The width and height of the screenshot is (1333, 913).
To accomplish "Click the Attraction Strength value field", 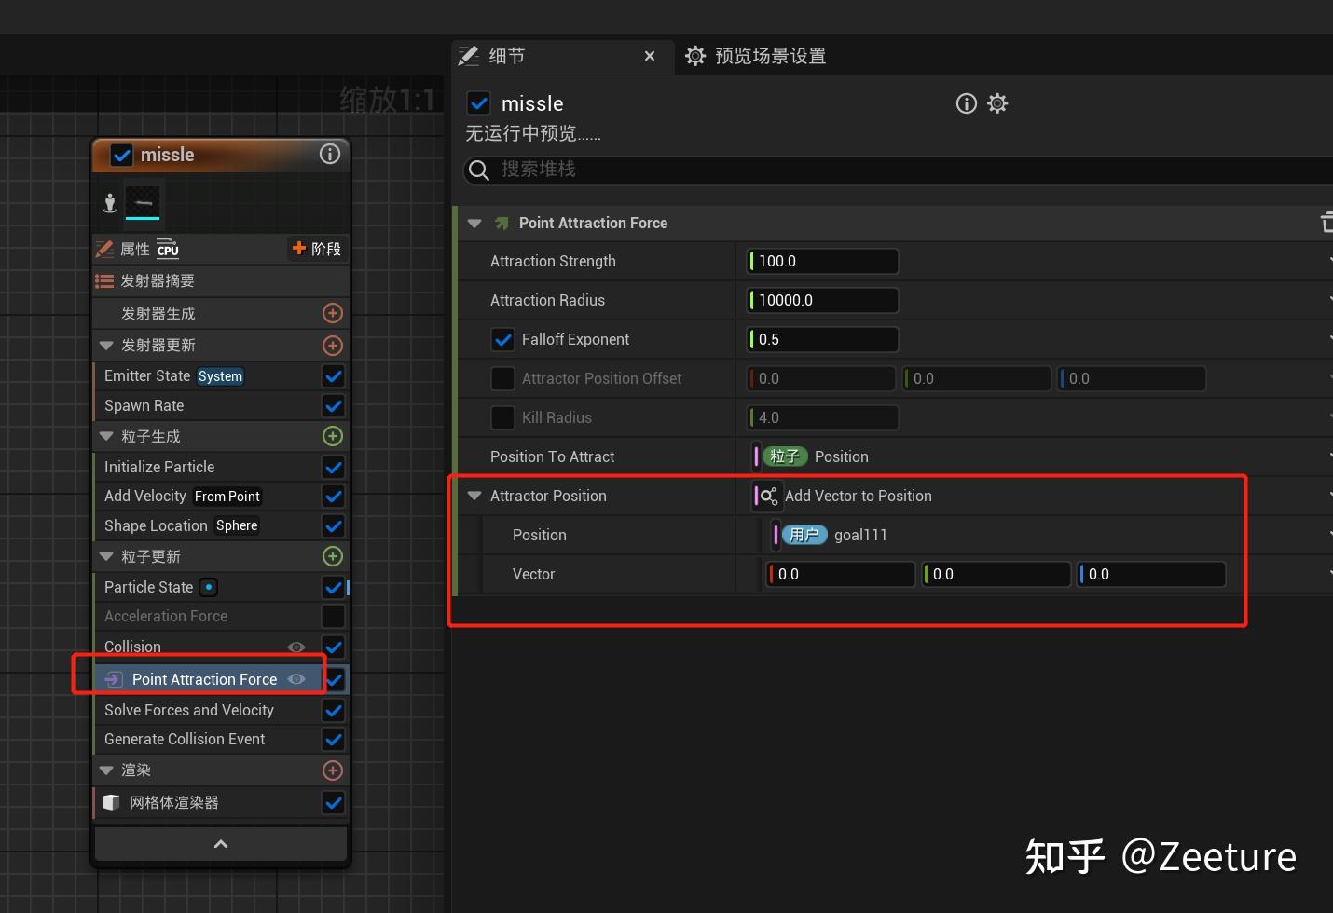I will tap(823, 261).
